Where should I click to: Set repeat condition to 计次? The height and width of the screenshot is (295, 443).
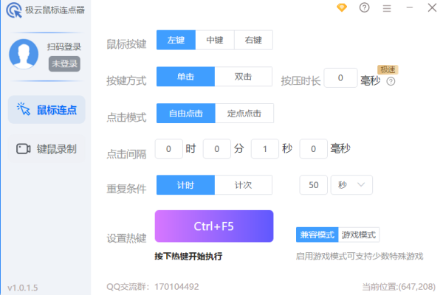244,185
